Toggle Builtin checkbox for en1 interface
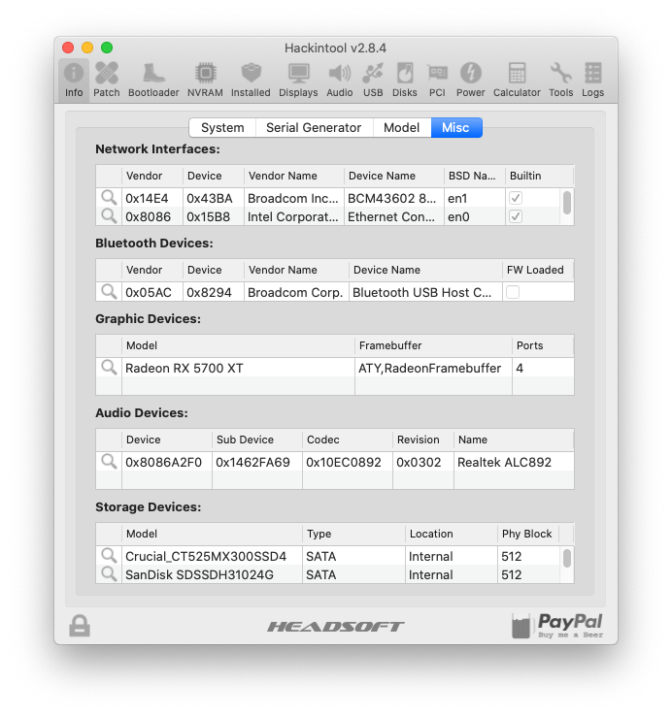Screen dimensions: 672x716 tap(516, 198)
